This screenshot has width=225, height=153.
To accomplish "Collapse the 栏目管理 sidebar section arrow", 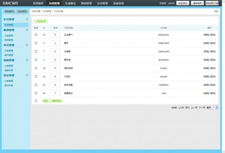I will (27, 19).
